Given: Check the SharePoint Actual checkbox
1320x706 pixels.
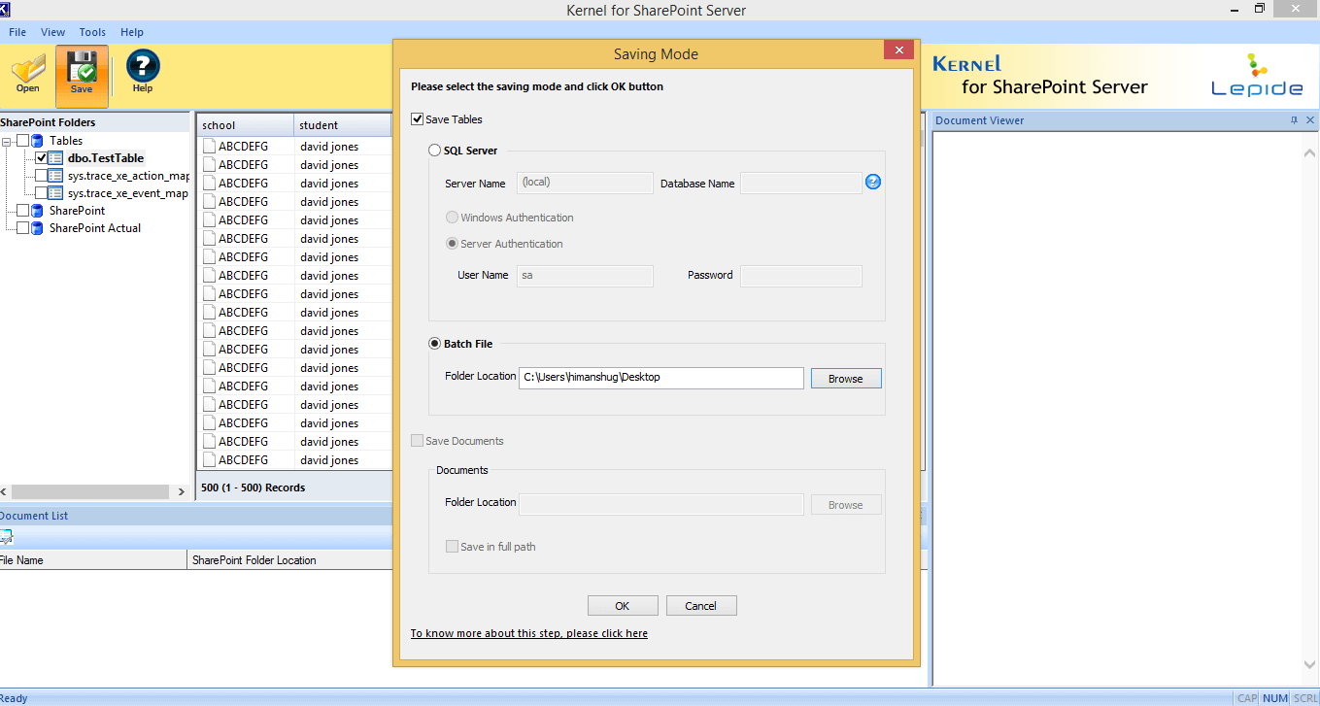Looking at the screenshot, I should pos(23,228).
